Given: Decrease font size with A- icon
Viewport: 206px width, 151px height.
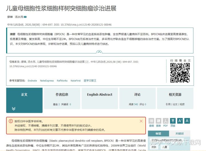Looking at the screenshot, I should point(187,121).
